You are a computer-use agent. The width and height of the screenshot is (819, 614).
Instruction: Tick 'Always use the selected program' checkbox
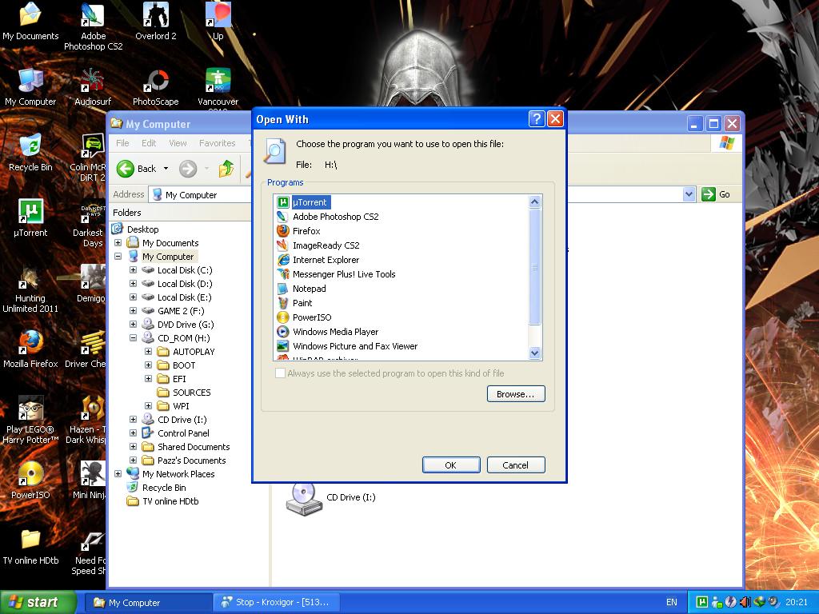pos(281,373)
